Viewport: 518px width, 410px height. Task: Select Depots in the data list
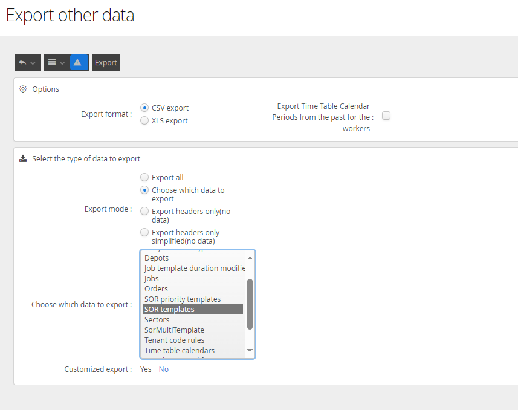(x=157, y=258)
